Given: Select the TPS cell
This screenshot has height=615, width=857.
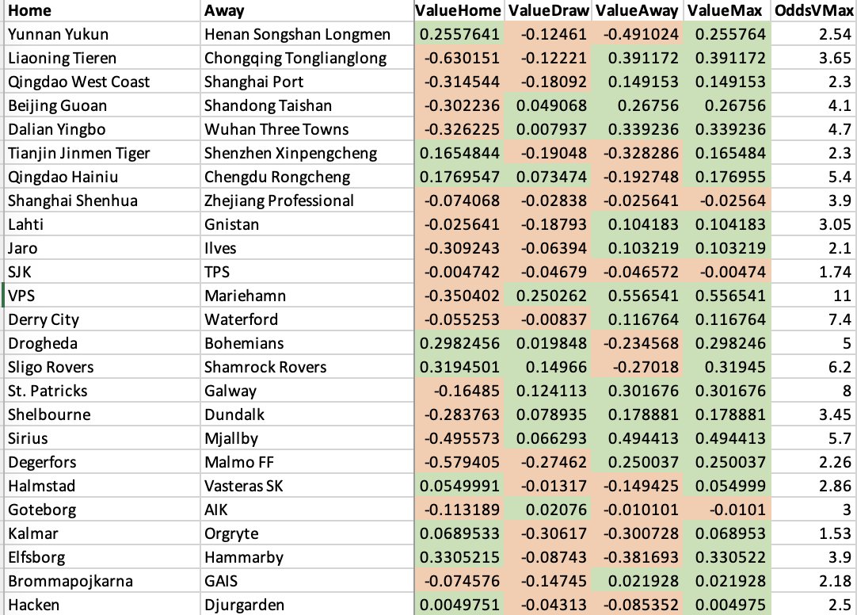Looking at the screenshot, I should click(307, 272).
